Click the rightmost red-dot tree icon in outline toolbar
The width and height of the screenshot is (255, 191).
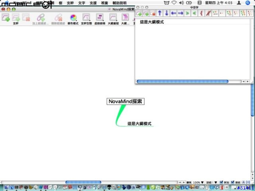(x=250, y=13)
